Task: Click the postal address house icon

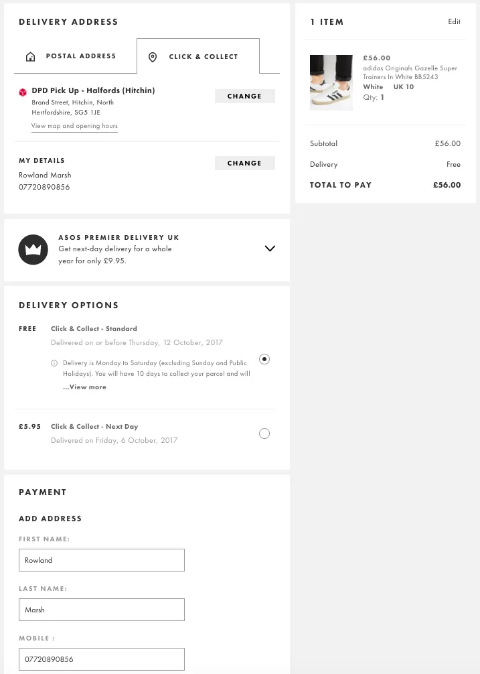Action: coord(30,57)
